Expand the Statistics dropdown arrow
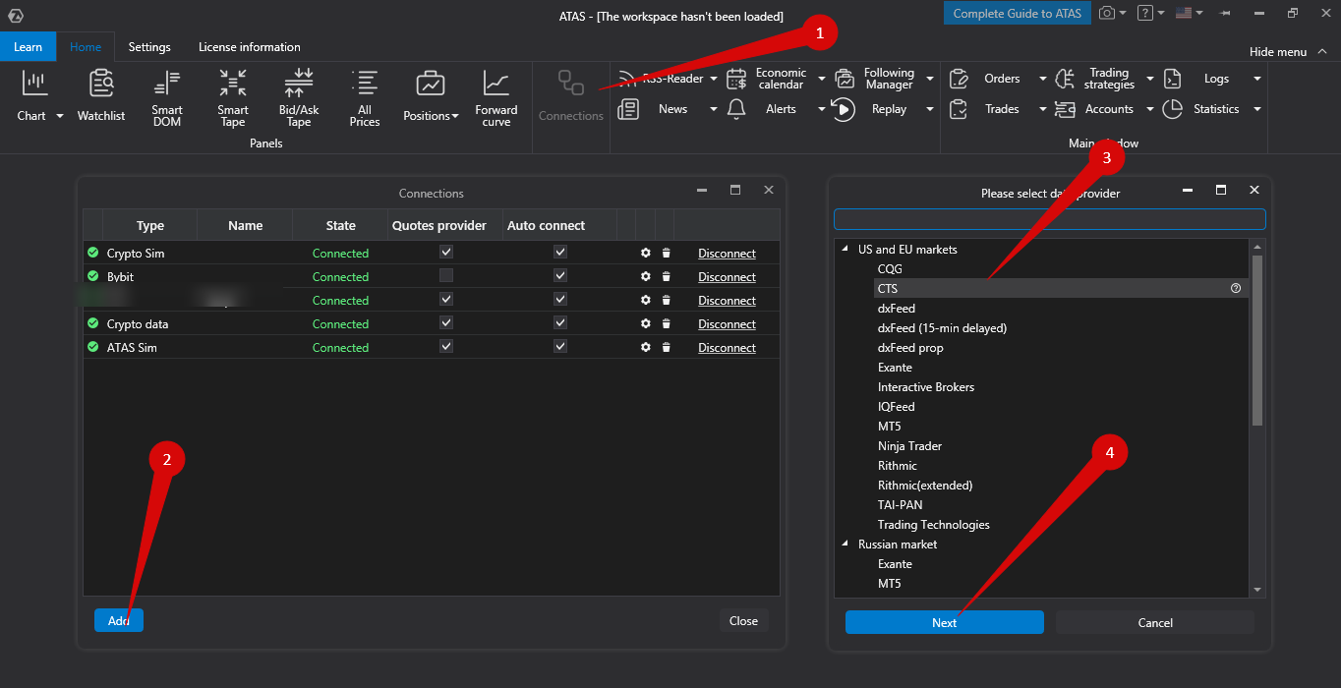This screenshot has width=1341, height=688. click(1257, 109)
